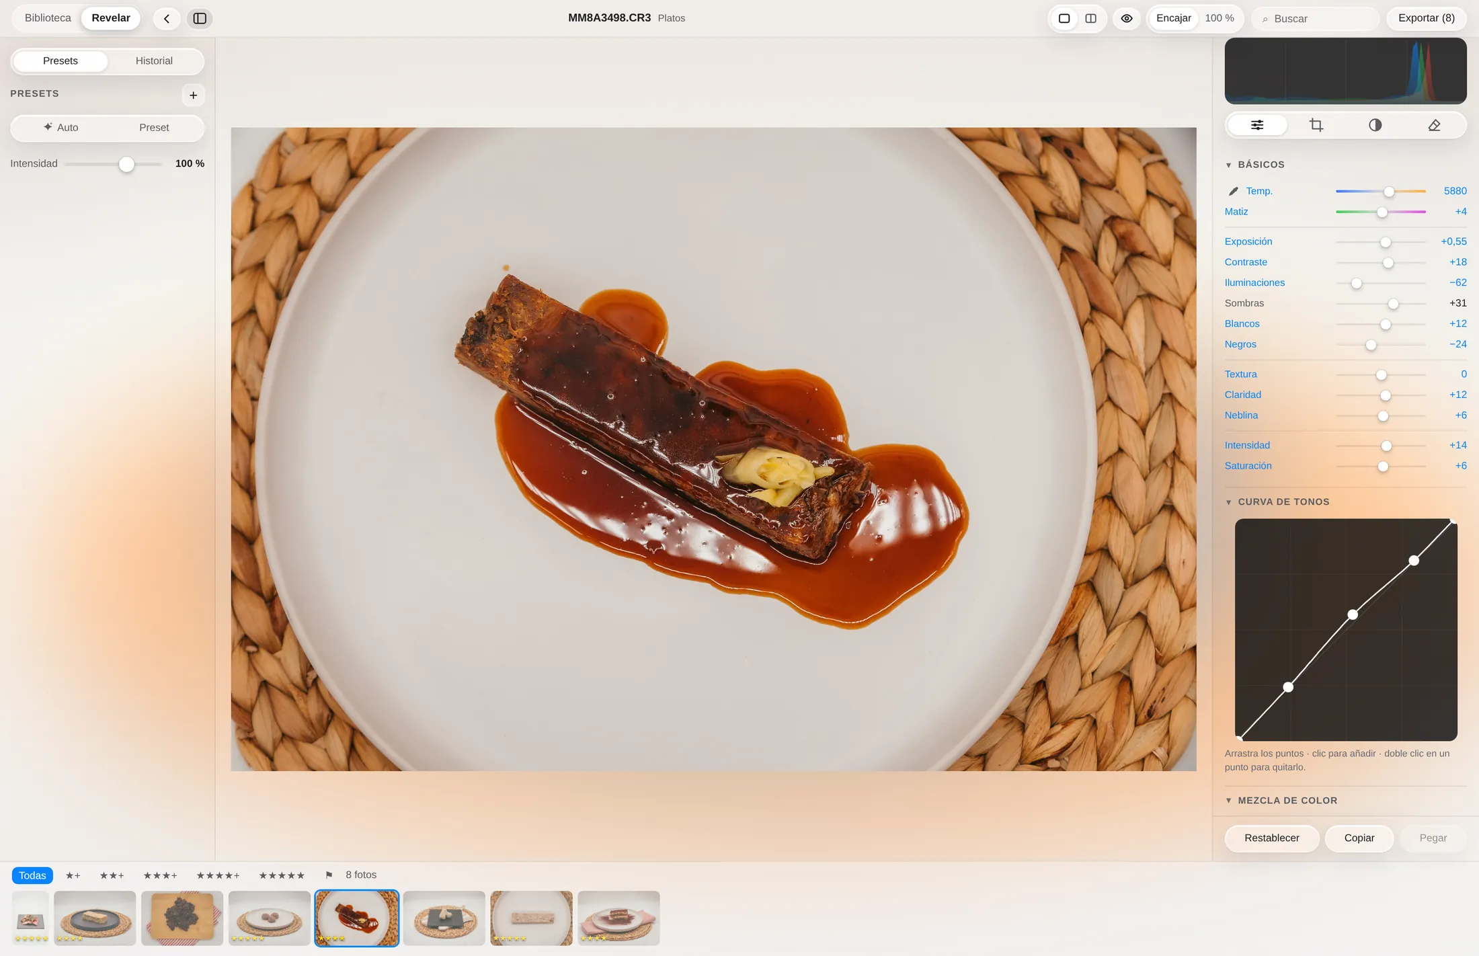The image size is (1479, 956).
Task: Click the Blancos slider handle
Action: (1386, 324)
